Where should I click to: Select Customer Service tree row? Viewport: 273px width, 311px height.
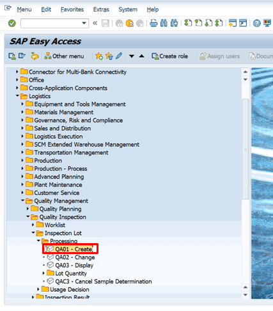[57, 193]
